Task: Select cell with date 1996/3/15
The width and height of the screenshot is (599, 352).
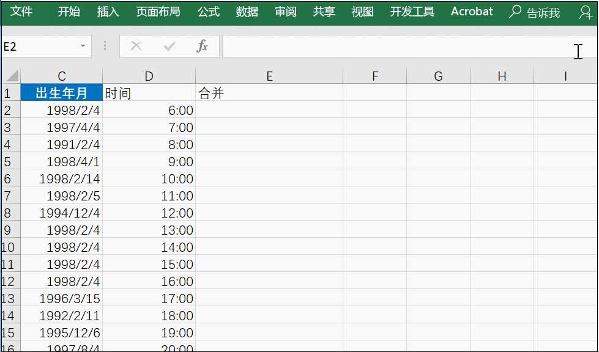Action: pyautogui.click(x=62, y=298)
